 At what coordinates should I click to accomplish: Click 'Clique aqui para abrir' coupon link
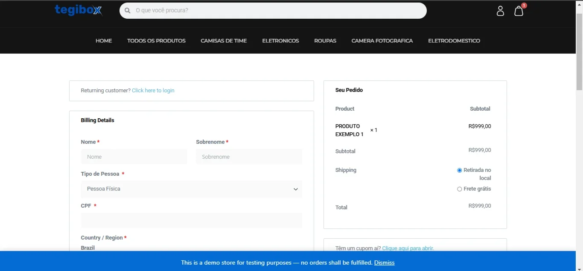408,248
